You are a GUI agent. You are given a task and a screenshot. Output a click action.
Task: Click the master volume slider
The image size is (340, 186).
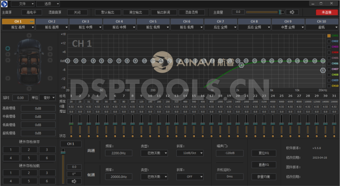263,12
